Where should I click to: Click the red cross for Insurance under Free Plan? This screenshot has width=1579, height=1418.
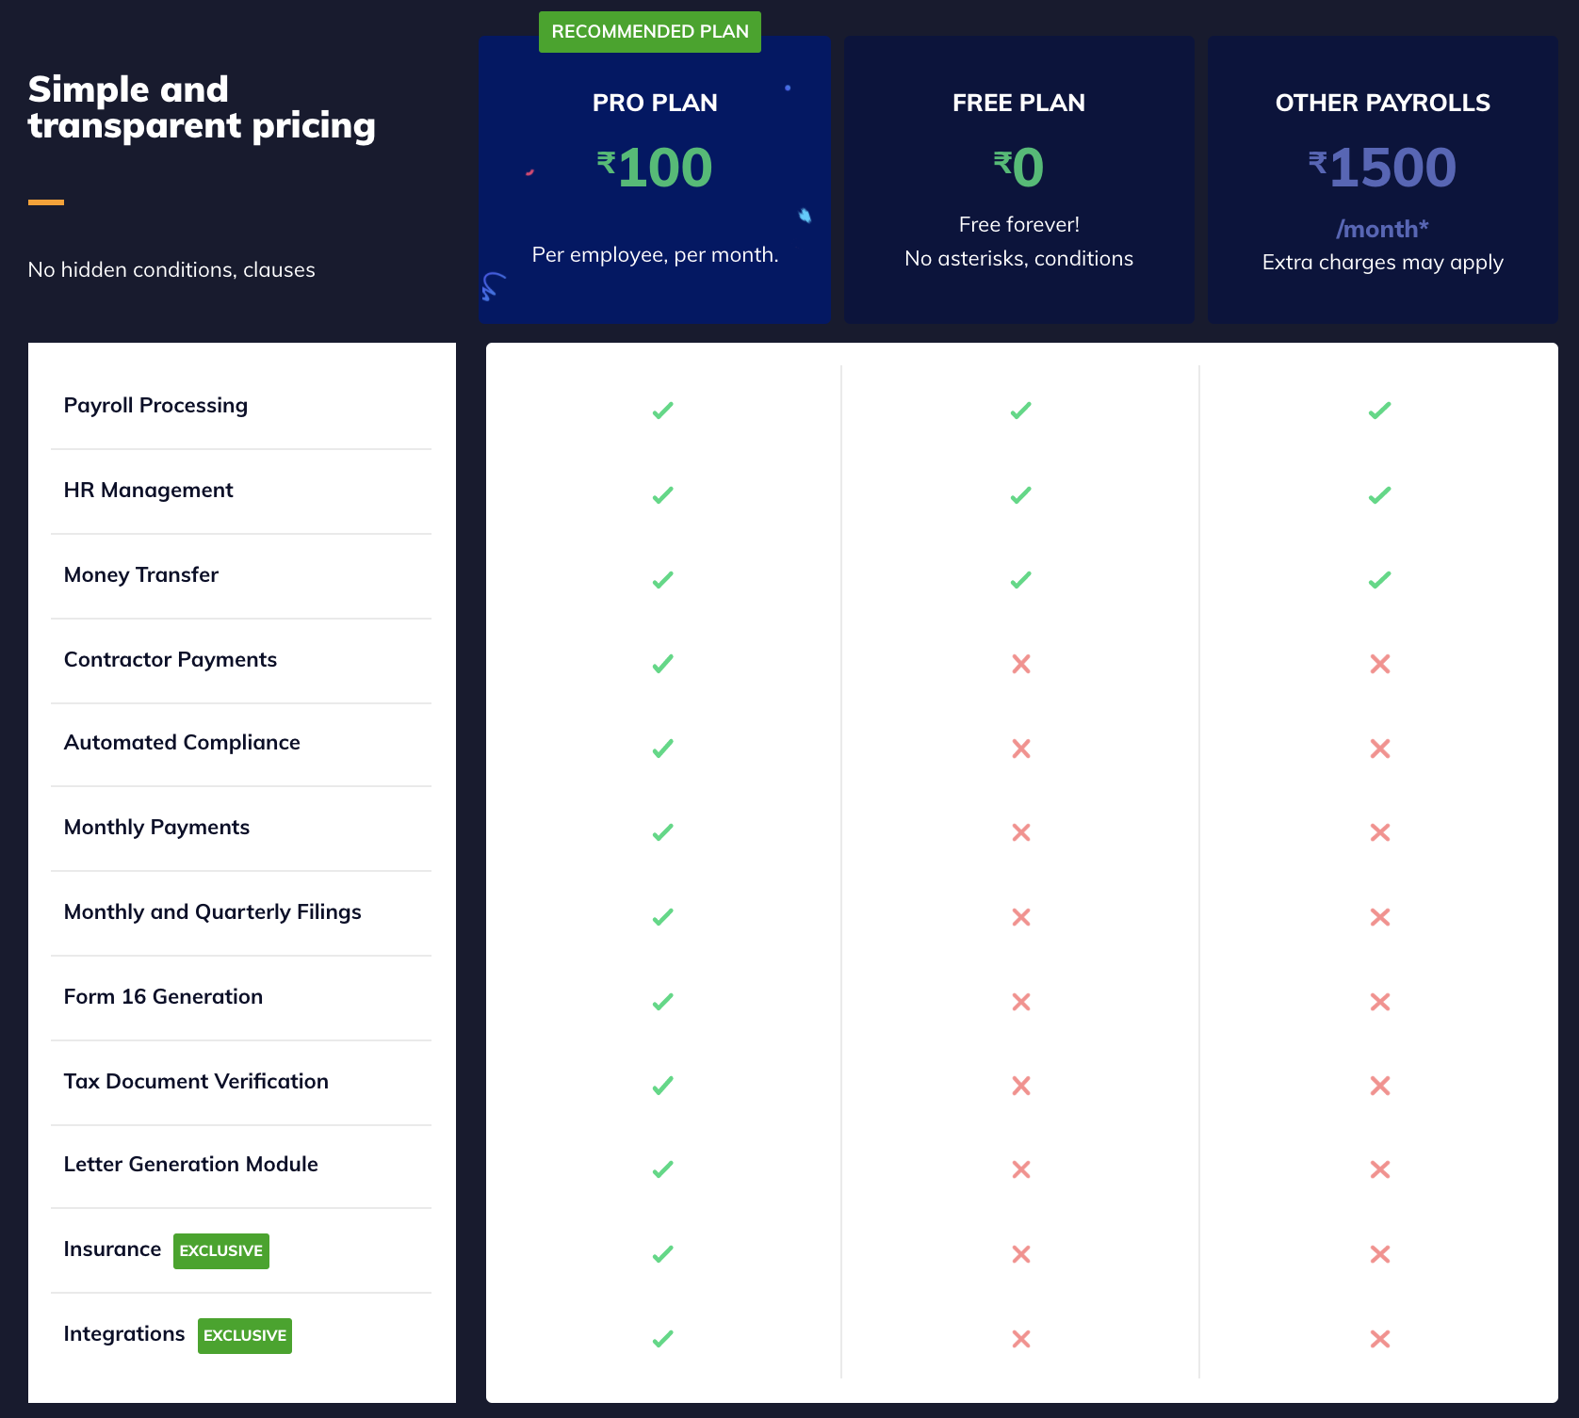pos(1020,1253)
